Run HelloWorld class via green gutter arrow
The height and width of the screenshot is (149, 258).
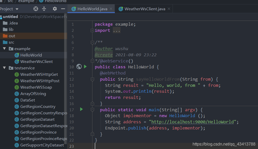(85, 67)
